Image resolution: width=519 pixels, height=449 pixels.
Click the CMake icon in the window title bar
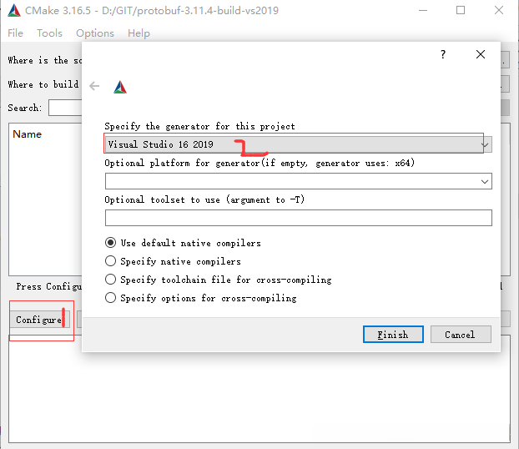coord(14,11)
